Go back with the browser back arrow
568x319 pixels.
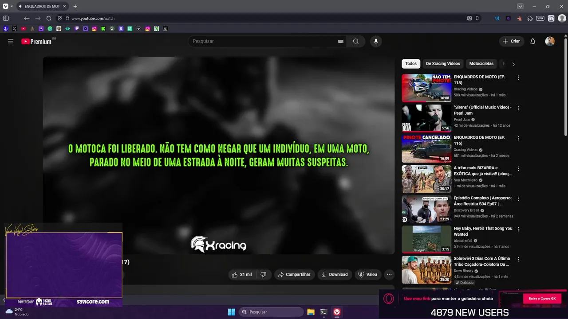point(27,19)
